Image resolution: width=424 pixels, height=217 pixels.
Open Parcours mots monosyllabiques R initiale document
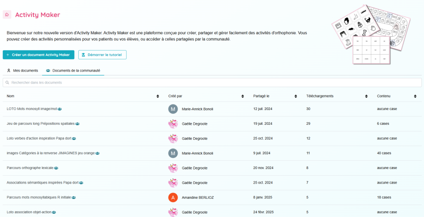(39, 198)
